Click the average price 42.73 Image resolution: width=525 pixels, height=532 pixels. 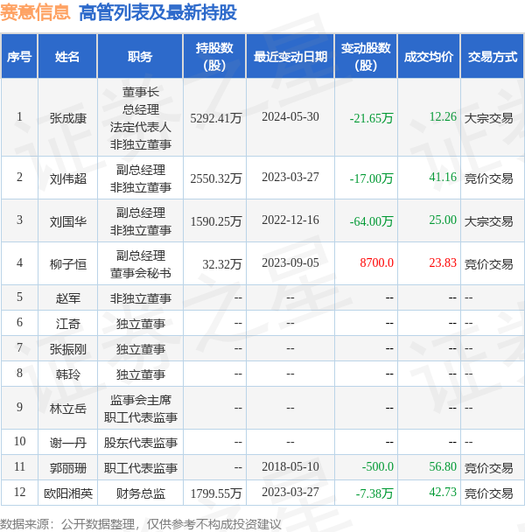443,492
